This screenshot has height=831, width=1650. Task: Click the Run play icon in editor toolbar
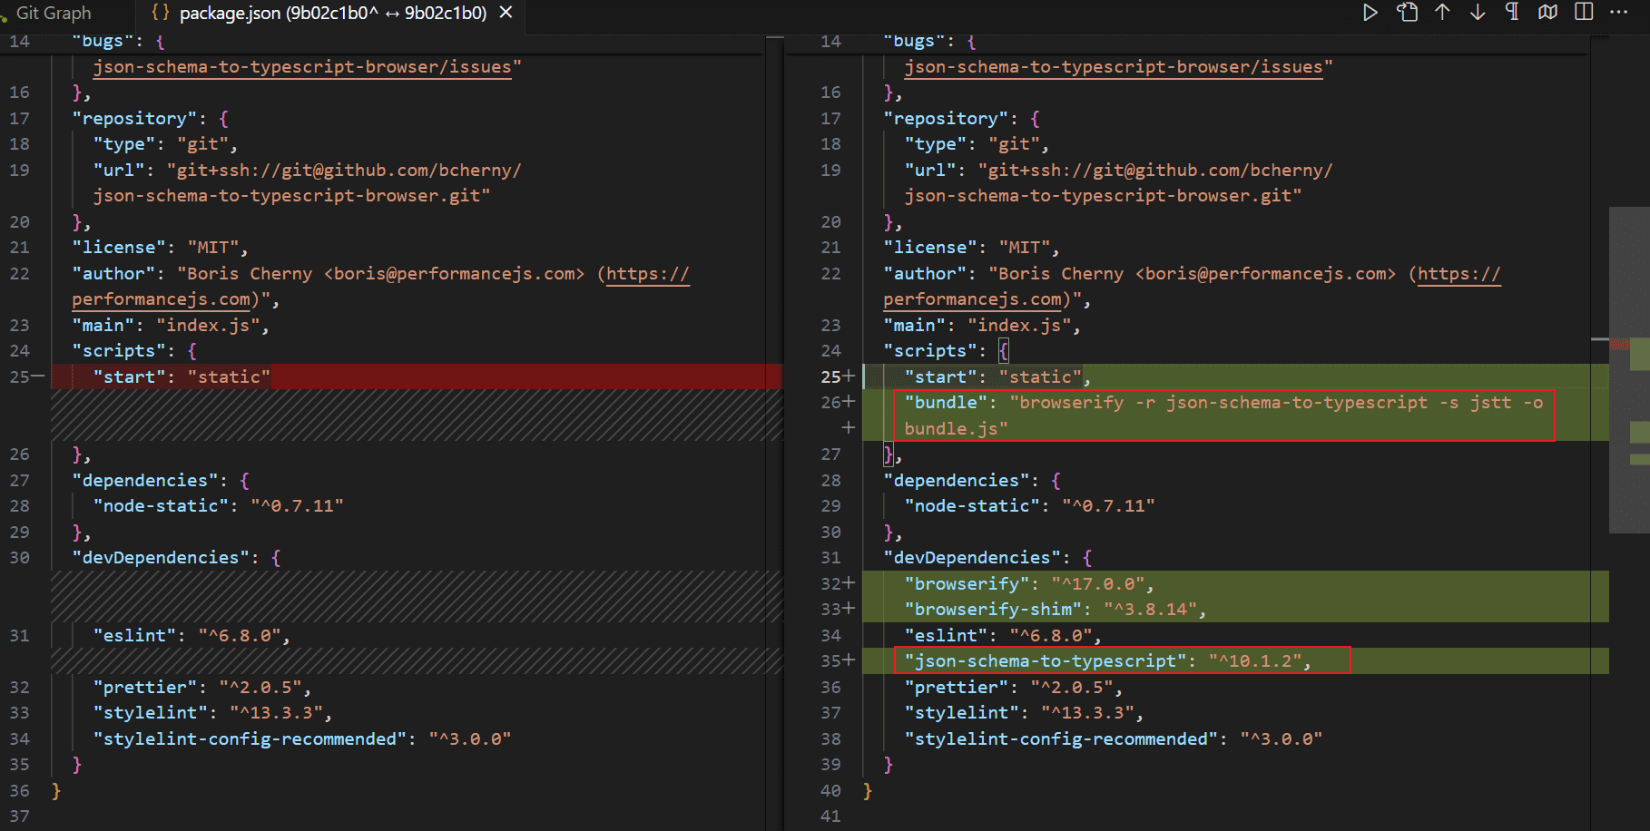click(x=1370, y=13)
